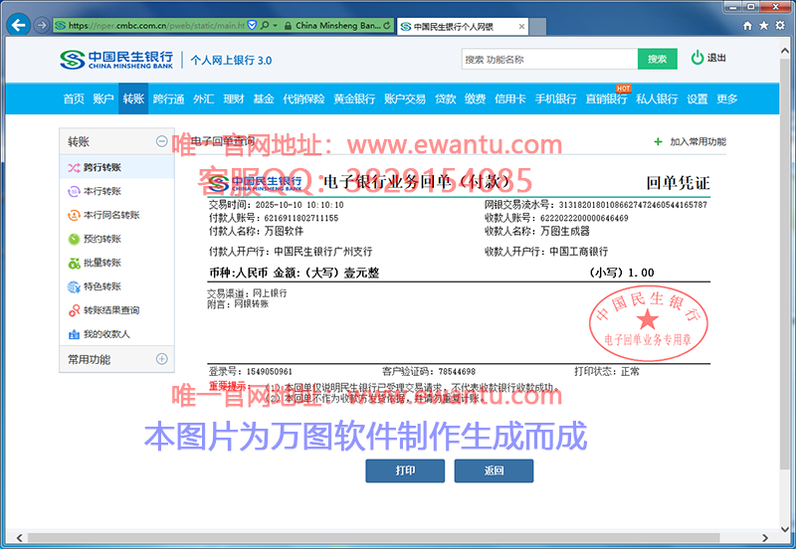Click 加入常用功能 link

(698, 141)
